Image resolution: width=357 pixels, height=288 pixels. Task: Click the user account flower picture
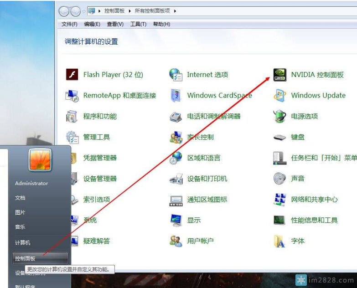tap(40, 159)
